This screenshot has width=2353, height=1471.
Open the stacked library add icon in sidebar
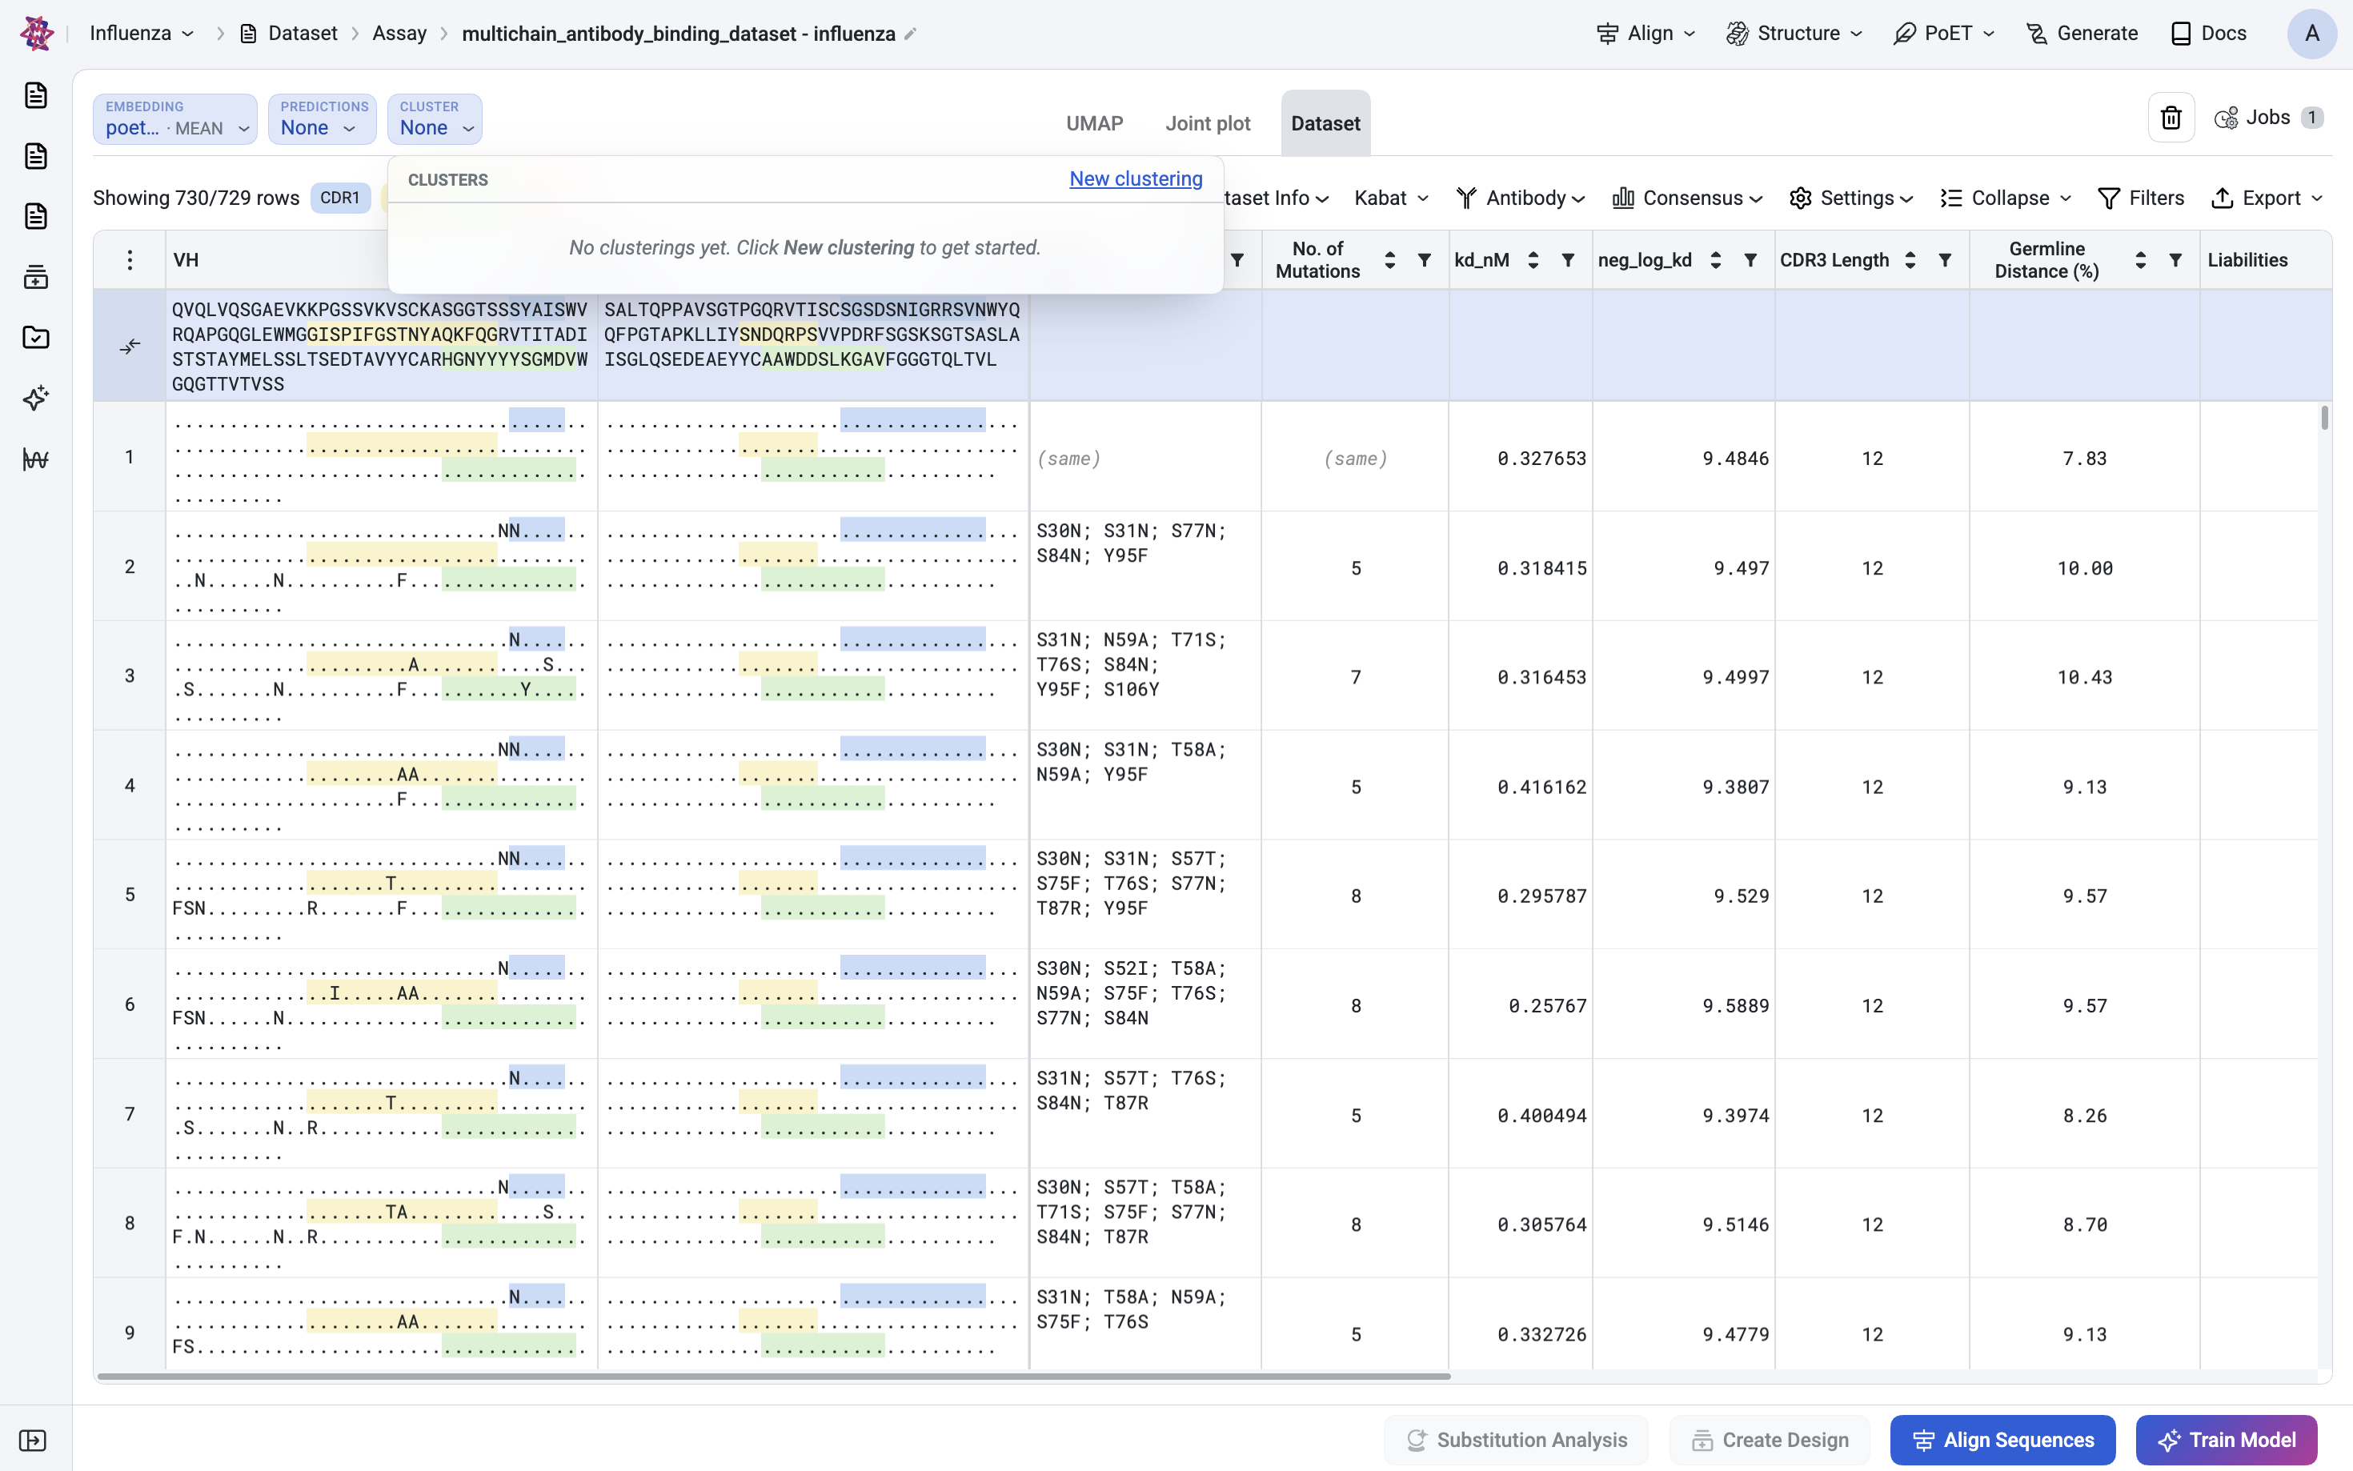pyautogui.click(x=36, y=277)
